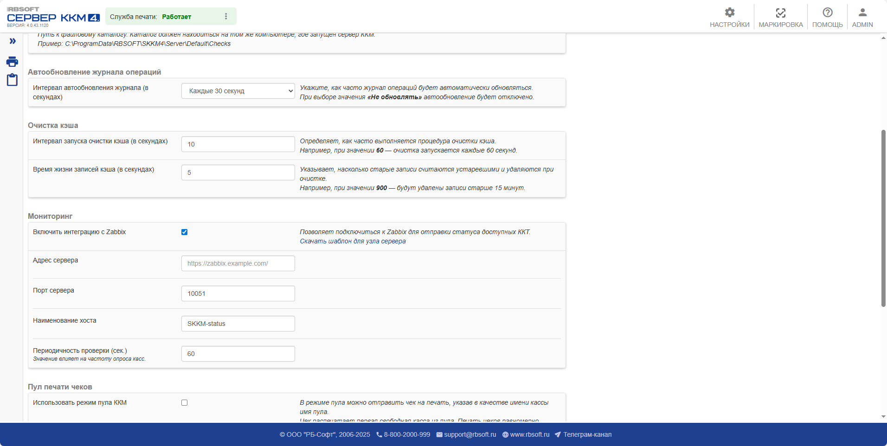This screenshot has height=446, width=887.
Task: Open the print service three-dot menu
Action: click(x=226, y=17)
